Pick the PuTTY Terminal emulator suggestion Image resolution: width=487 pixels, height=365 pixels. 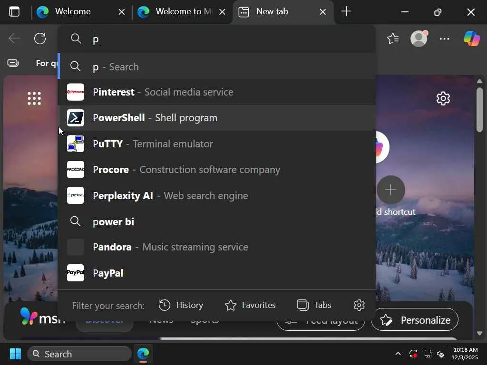coord(217,144)
